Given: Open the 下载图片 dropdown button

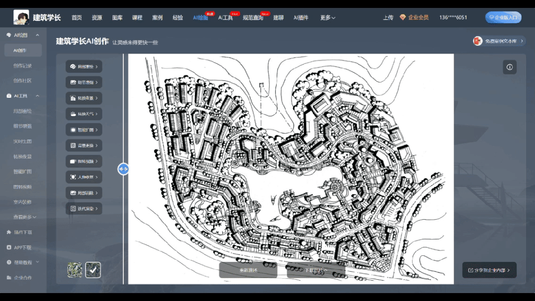Looking at the screenshot, I should [316, 270].
